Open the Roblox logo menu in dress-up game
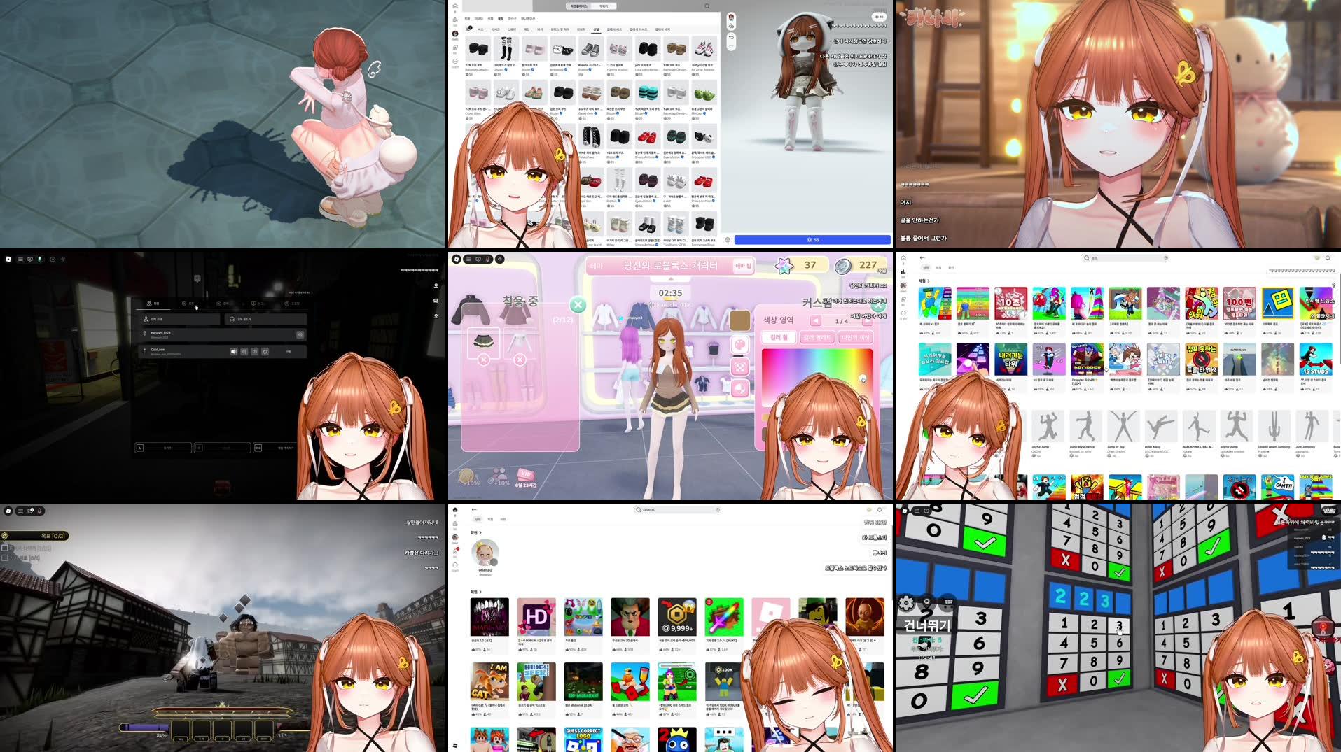The width and height of the screenshot is (1341, 752). 457,259
